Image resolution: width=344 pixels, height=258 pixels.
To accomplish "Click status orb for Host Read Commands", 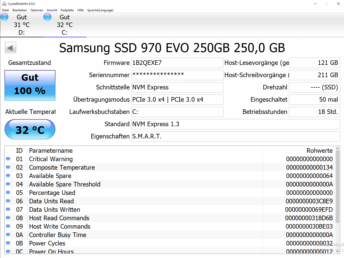I will point(8,218).
